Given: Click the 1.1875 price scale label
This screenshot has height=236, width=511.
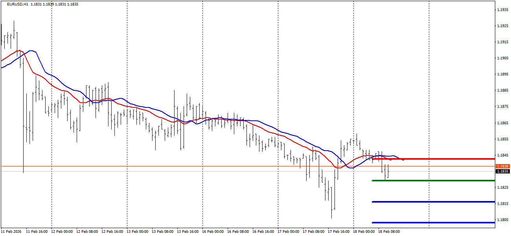Looking at the screenshot, I should click(503, 107).
